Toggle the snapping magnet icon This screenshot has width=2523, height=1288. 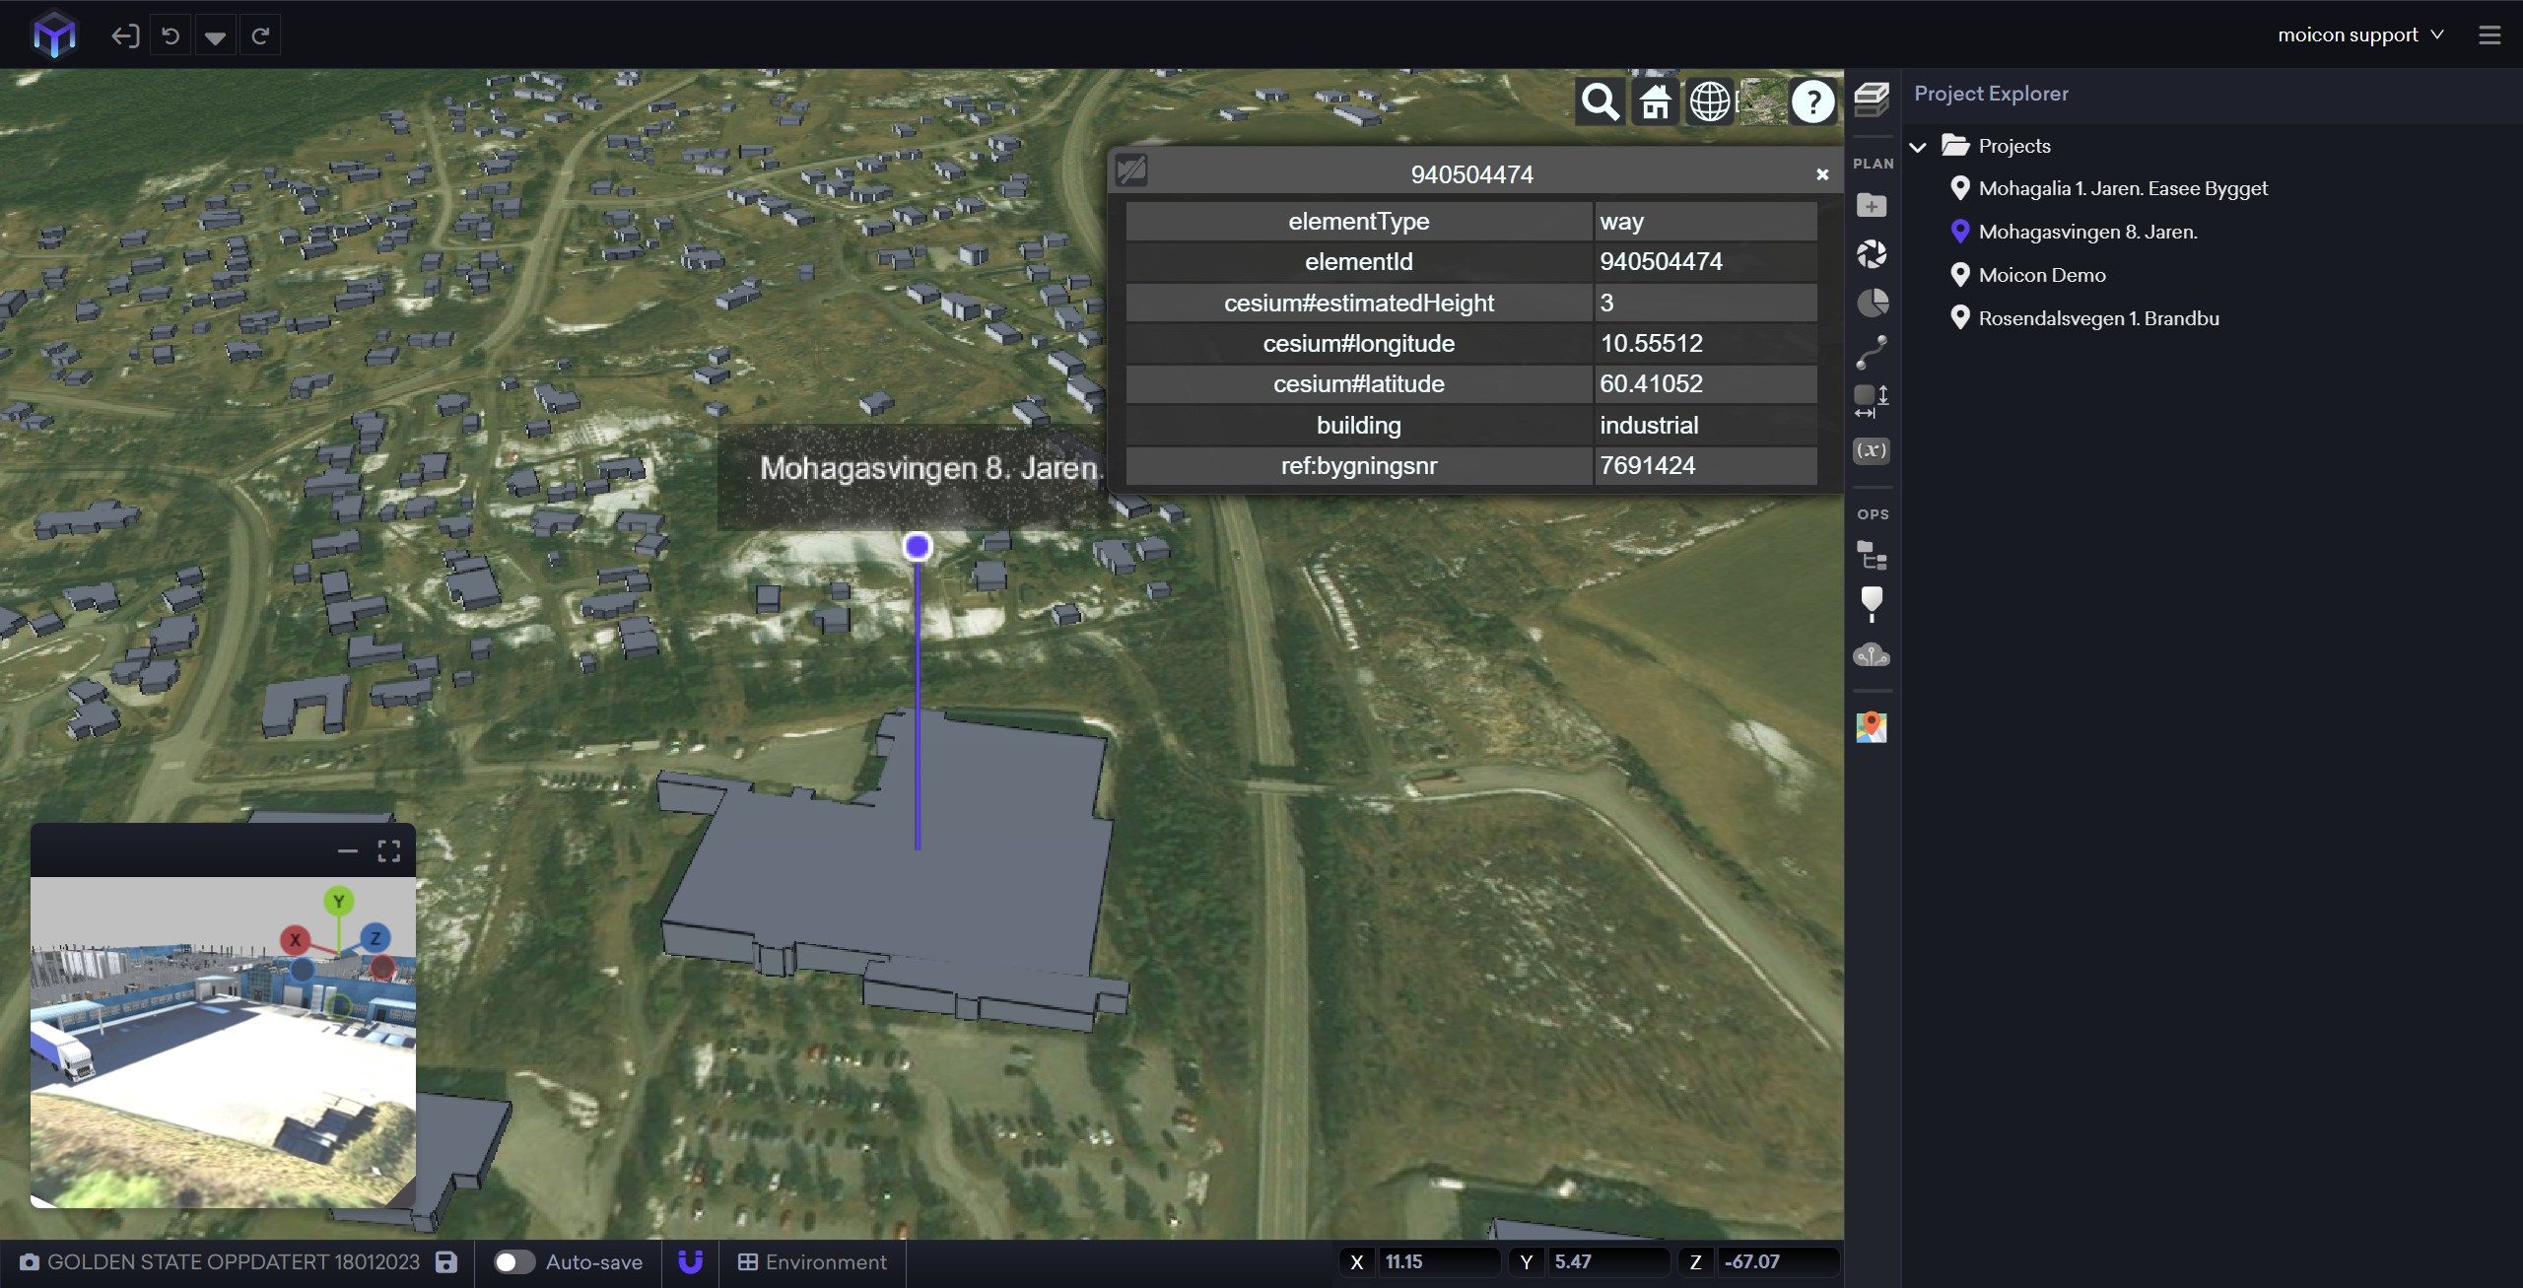tap(691, 1262)
